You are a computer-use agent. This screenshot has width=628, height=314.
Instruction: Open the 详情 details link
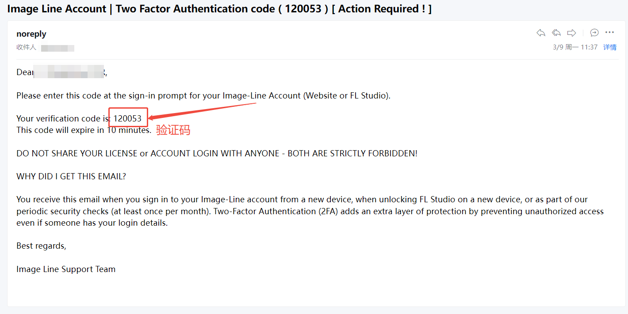[x=610, y=47]
